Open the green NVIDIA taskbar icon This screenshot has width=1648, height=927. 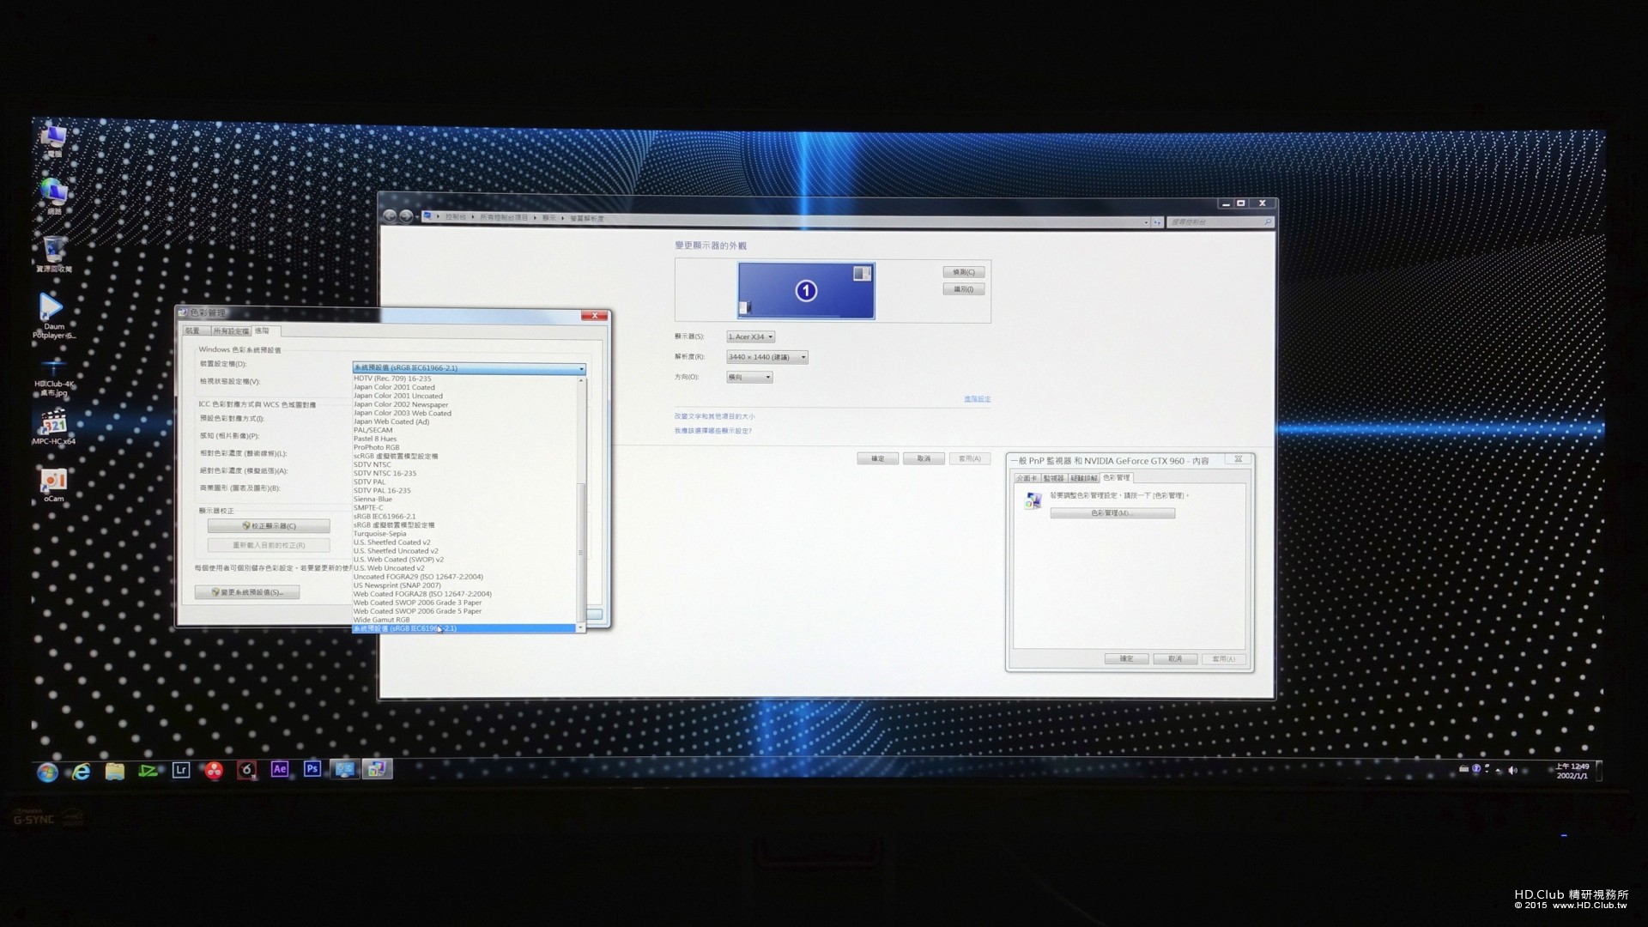tap(148, 771)
